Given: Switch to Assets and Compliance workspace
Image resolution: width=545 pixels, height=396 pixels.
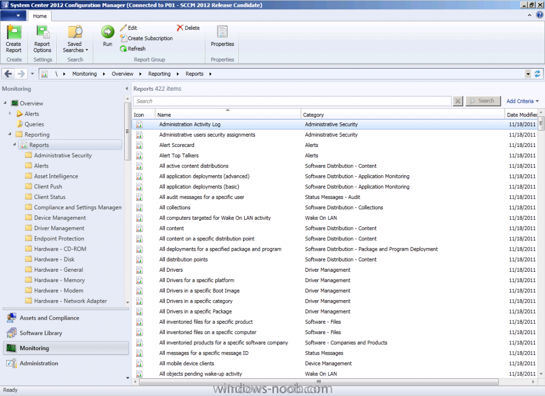Looking at the screenshot, I should tap(66, 318).
